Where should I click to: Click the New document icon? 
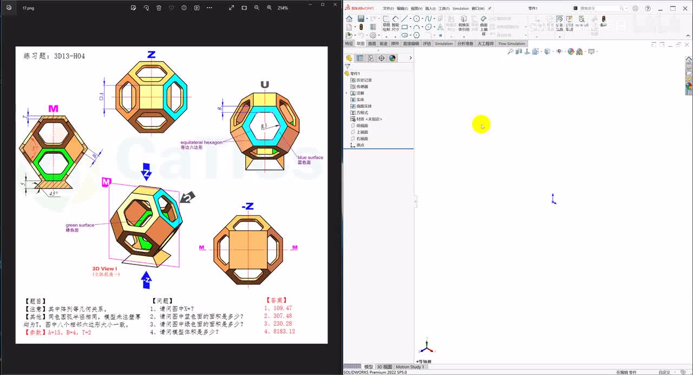click(x=349, y=27)
